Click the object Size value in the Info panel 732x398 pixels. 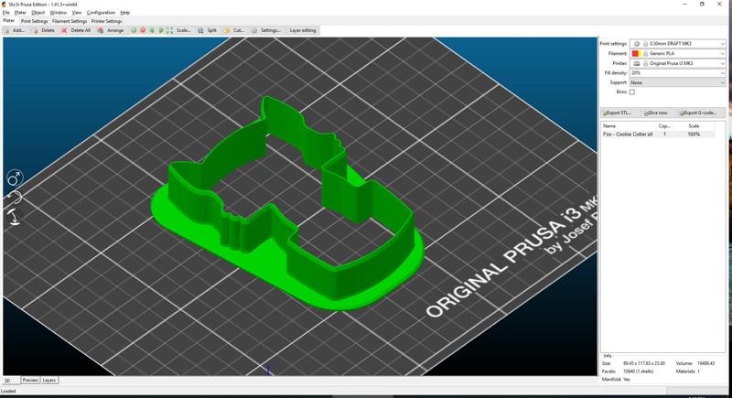coord(644,363)
